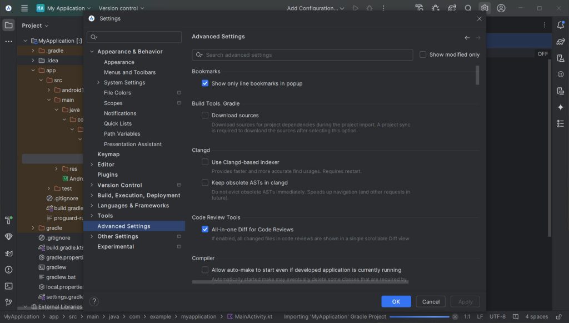Click the back arrow in Advanced Settings
This screenshot has width=569, height=323.
tap(467, 38)
